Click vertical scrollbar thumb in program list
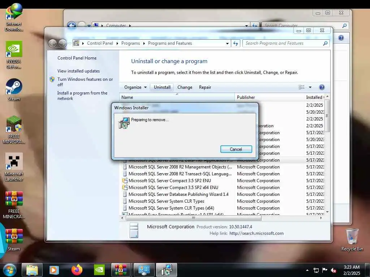Image resolution: width=370 pixels, height=277 pixels. (x=327, y=116)
